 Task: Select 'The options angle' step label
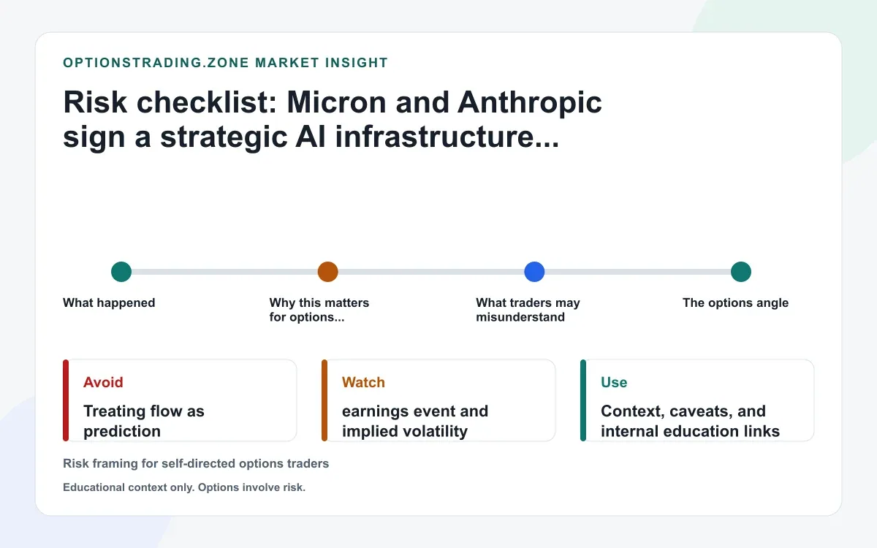[735, 302]
